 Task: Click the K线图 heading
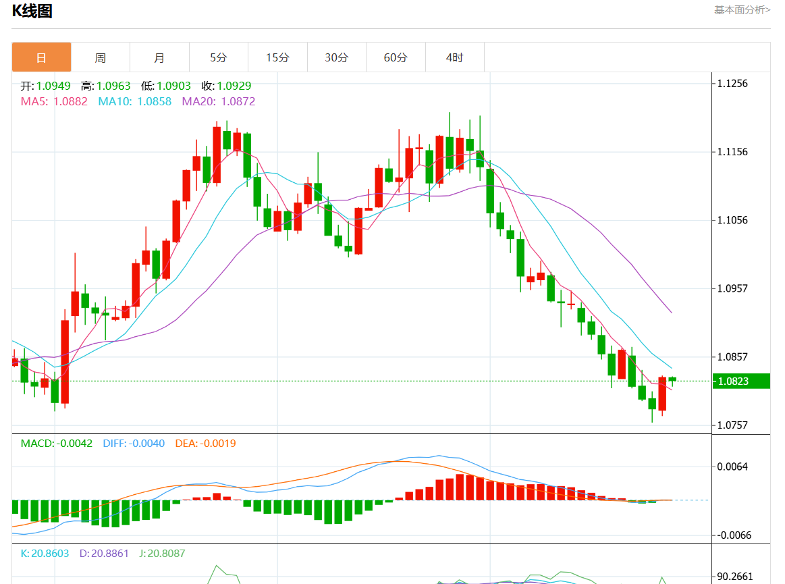coord(32,11)
